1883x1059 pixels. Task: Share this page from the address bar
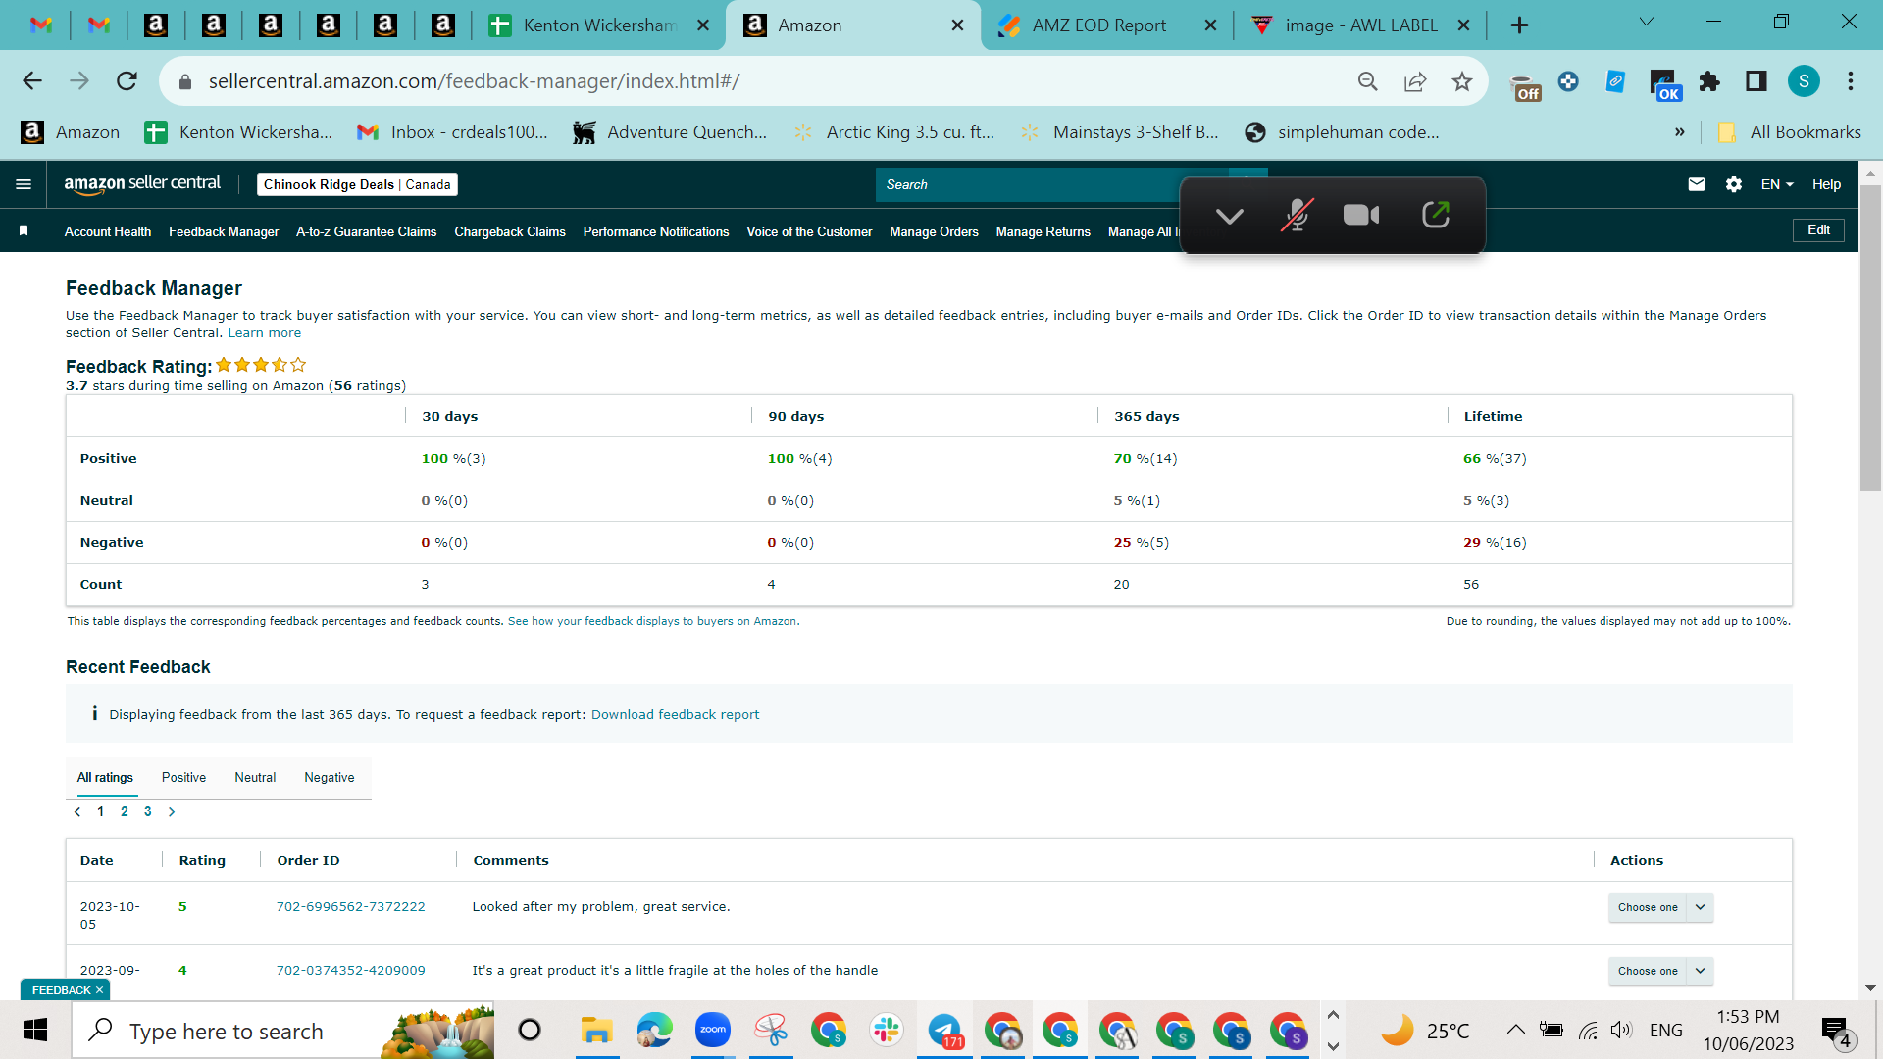click(1415, 81)
